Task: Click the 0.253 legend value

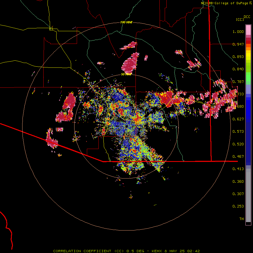Action: point(238,206)
